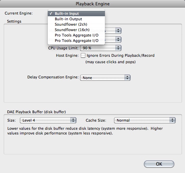Click arrows on the Size Level 4 popup
The image size is (185, 173).
73,120
